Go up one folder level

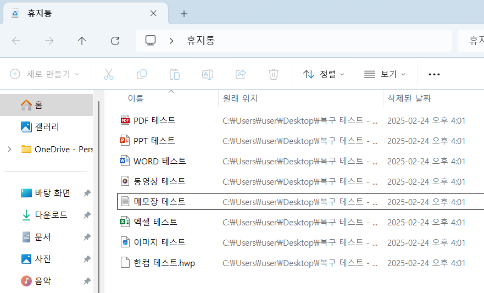(x=82, y=41)
